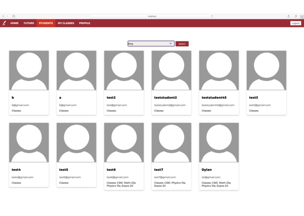The image size is (304, 216).
Task: Click the name test6
Action: [111, 170]
